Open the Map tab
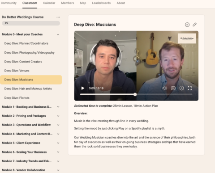 (83, 3)
